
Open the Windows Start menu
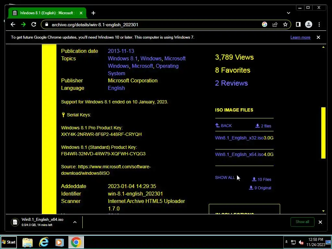pos(9,242)
